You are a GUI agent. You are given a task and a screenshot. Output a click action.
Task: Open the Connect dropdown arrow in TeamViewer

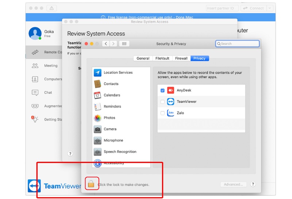pos(270,8)
